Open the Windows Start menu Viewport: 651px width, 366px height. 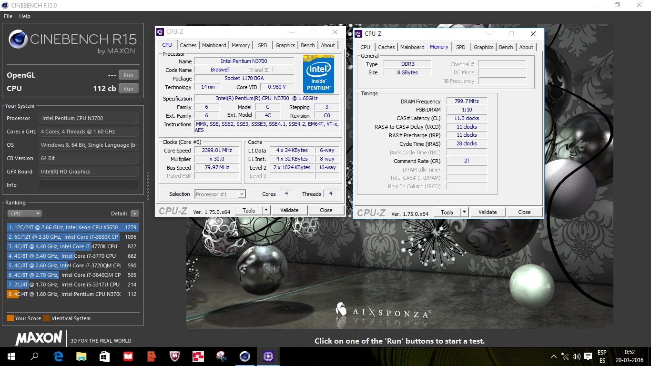click(x=11, y=356)
